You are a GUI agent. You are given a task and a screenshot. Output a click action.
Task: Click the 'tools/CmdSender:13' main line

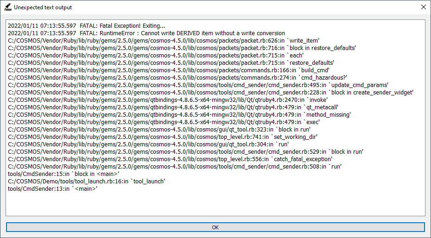(x=52, y=189)
